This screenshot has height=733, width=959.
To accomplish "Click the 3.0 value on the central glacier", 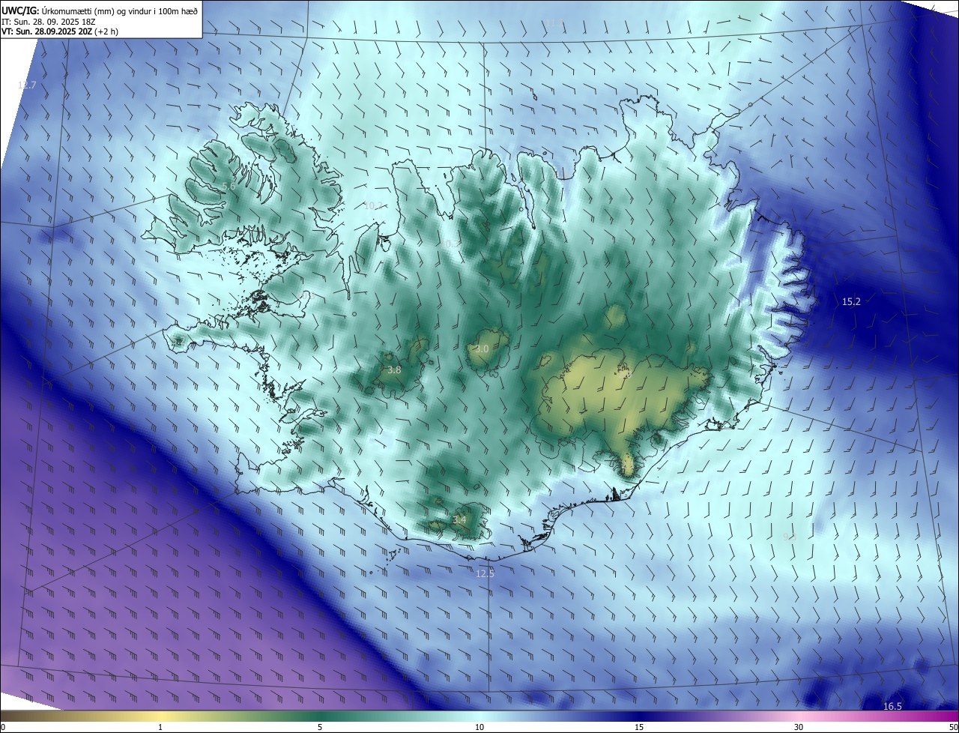I will coord(482,349).
